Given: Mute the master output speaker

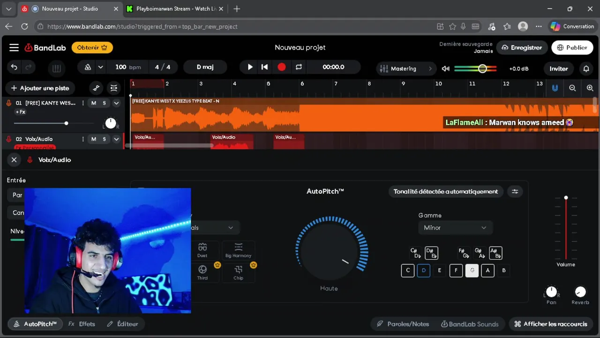Looking at the screenshot, I should click(446, 69).
